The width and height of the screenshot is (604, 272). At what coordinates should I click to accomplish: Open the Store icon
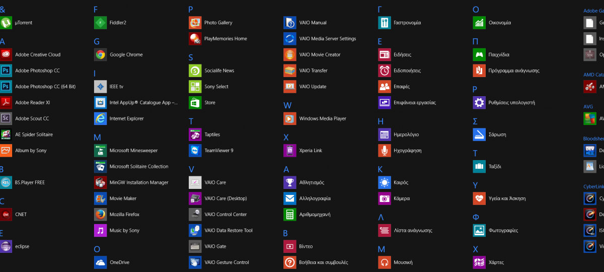(x=195, y=103)
